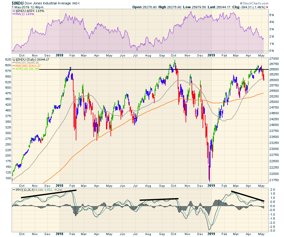This screenshot has height=237, width=284.
Task: Click the 23000 price axis label
Action: 274,149
